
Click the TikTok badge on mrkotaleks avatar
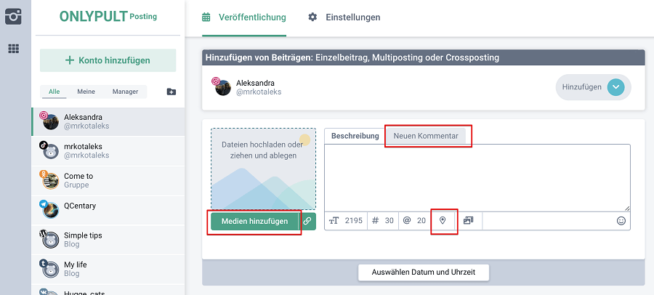(x=44, y=145)
